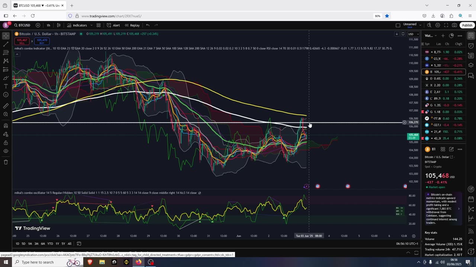Open time axis settings gear
Screen dimensions: 476x267
(x=414, y=236)
